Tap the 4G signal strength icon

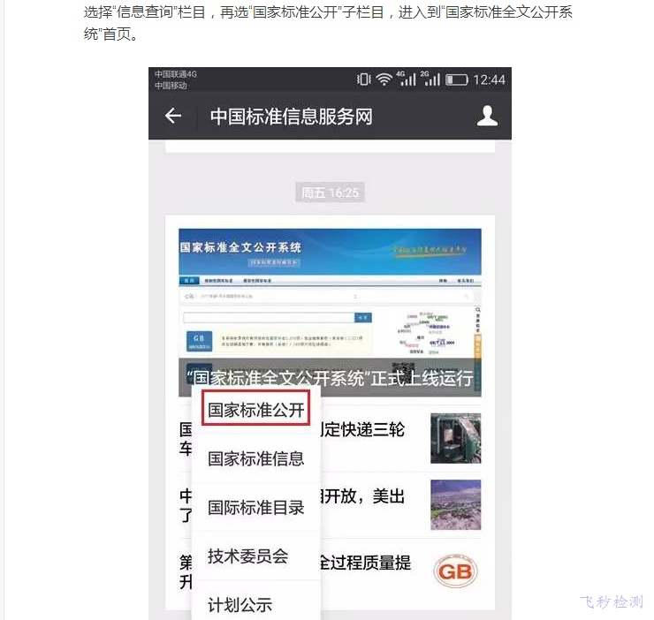click(x=406, y=79)
